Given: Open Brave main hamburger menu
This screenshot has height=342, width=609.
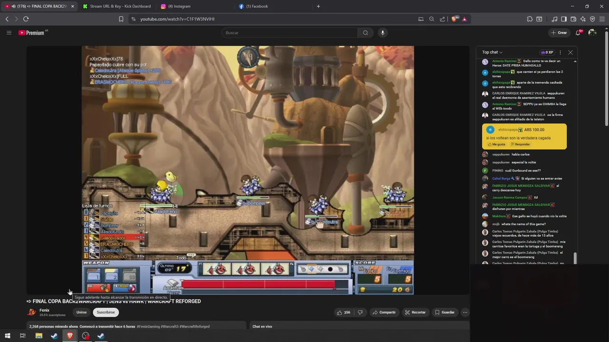Looking at the screenshot, I should pos(602,19).
